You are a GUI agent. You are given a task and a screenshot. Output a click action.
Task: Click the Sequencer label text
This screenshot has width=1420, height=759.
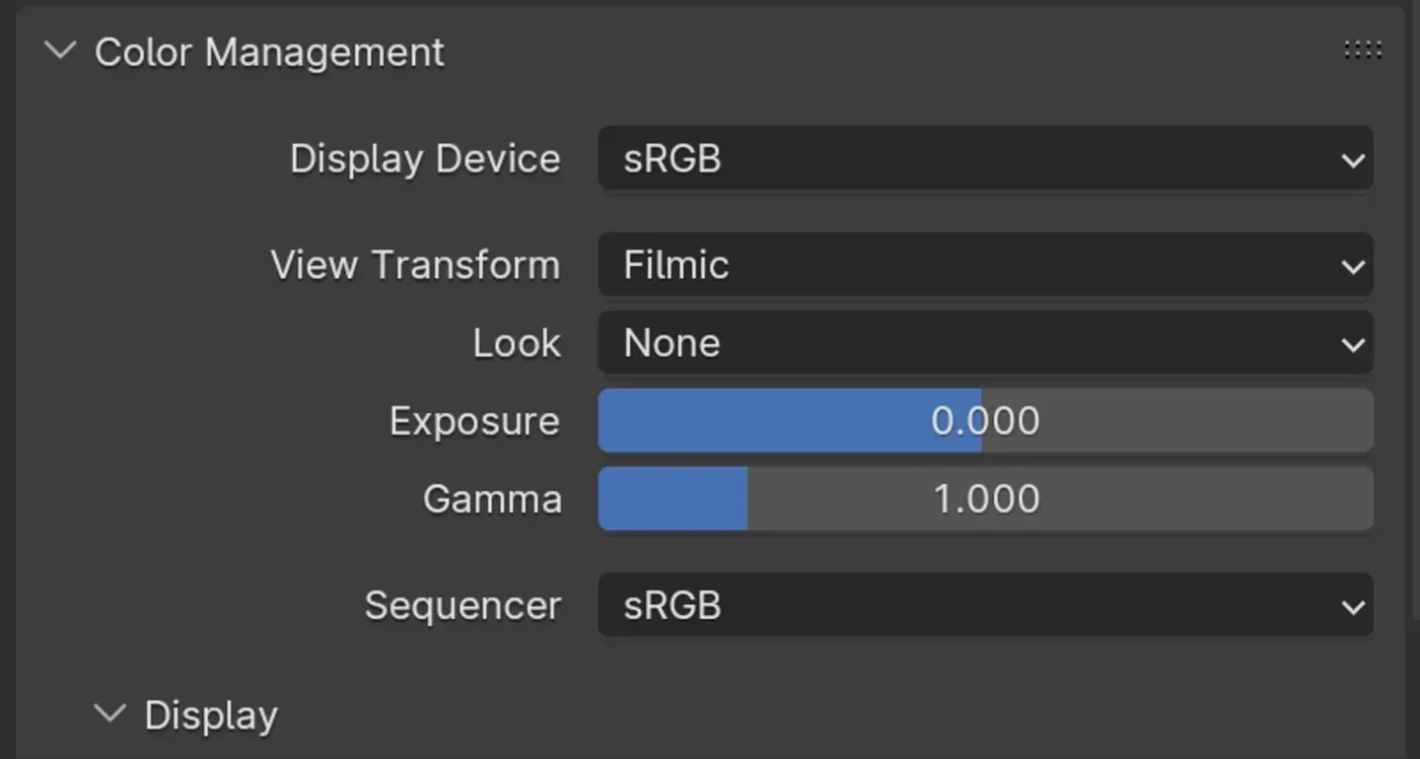click(462, 605)
